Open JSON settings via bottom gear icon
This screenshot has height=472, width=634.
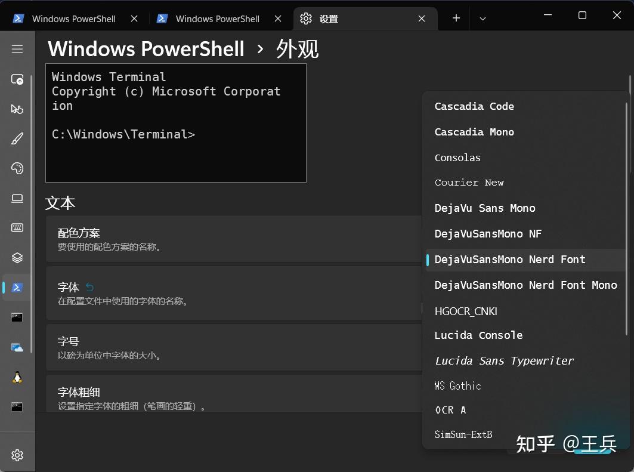(17, 455)
